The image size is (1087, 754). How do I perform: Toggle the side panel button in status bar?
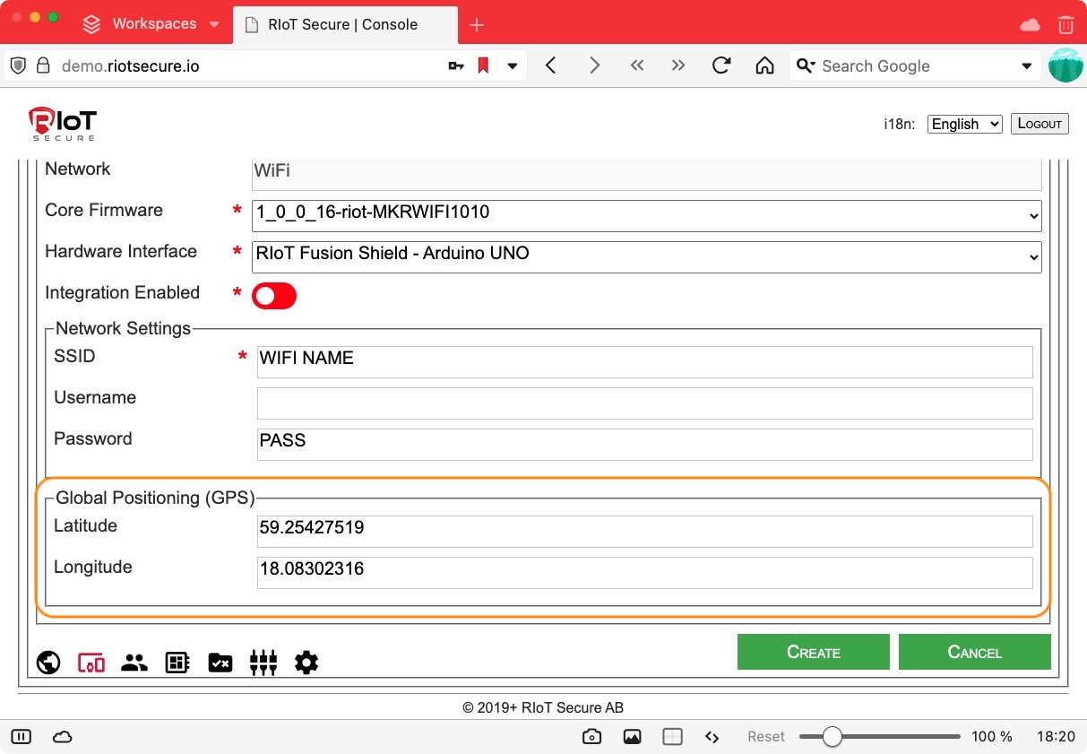pyautogui.click(x=22, y=736)
